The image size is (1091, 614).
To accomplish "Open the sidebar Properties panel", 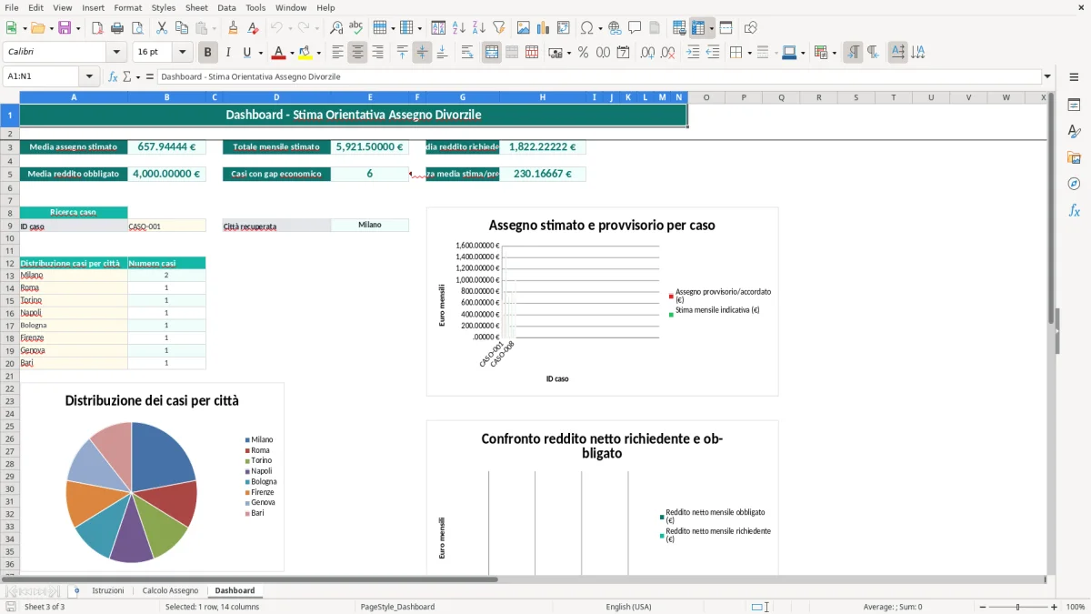I will tap(1074, 105).
